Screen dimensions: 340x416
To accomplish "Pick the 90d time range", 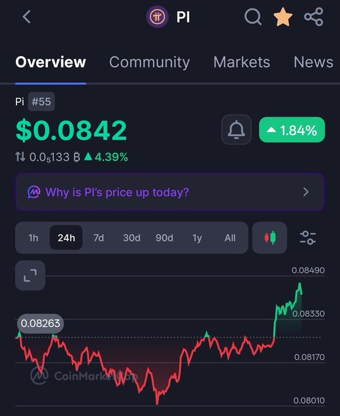I will click(x=164, y=238).
